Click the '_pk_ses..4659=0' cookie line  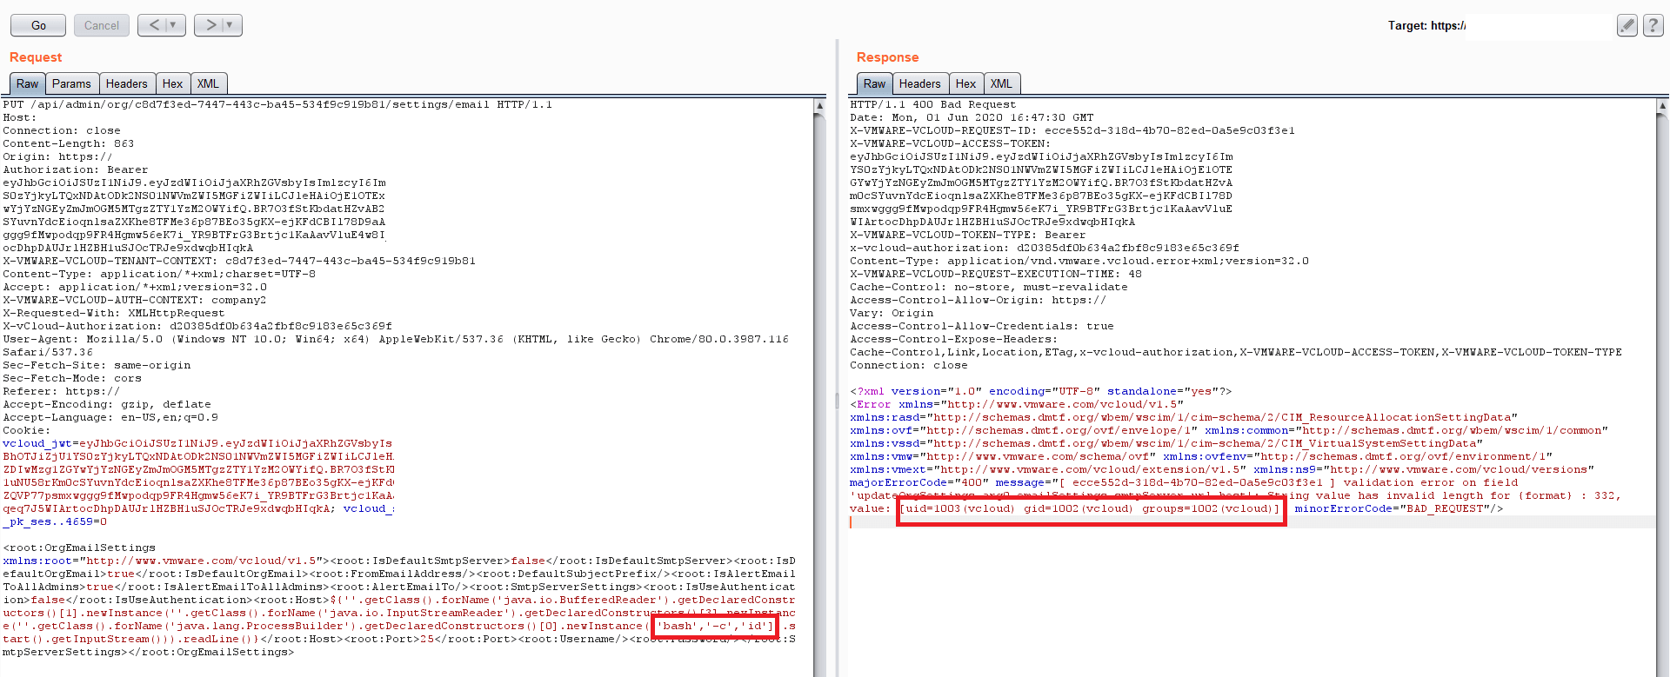pyautogui.click(x=55, y=521)
